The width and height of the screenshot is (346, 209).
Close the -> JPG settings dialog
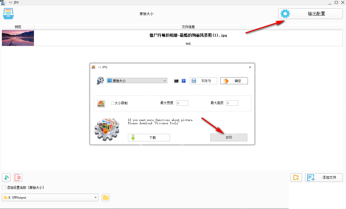[250, 67]
